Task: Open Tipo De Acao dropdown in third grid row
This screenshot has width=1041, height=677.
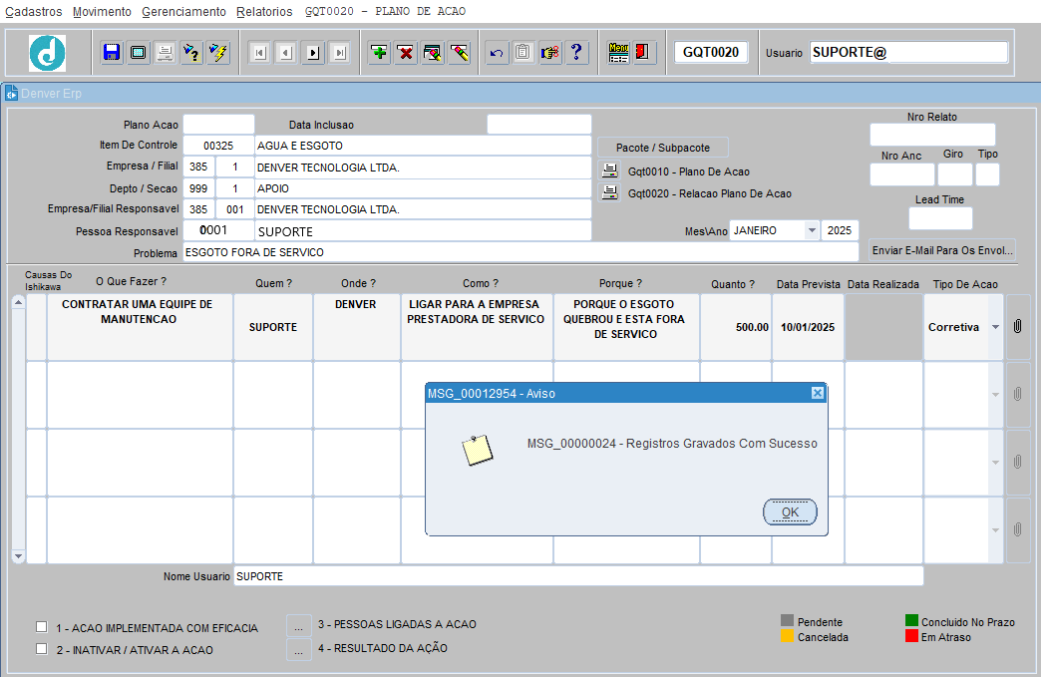Action: pyautogui.click(x=995, y=463)
